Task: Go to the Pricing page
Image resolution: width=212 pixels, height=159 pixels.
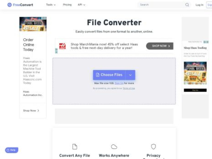Action: coord(67,5)
